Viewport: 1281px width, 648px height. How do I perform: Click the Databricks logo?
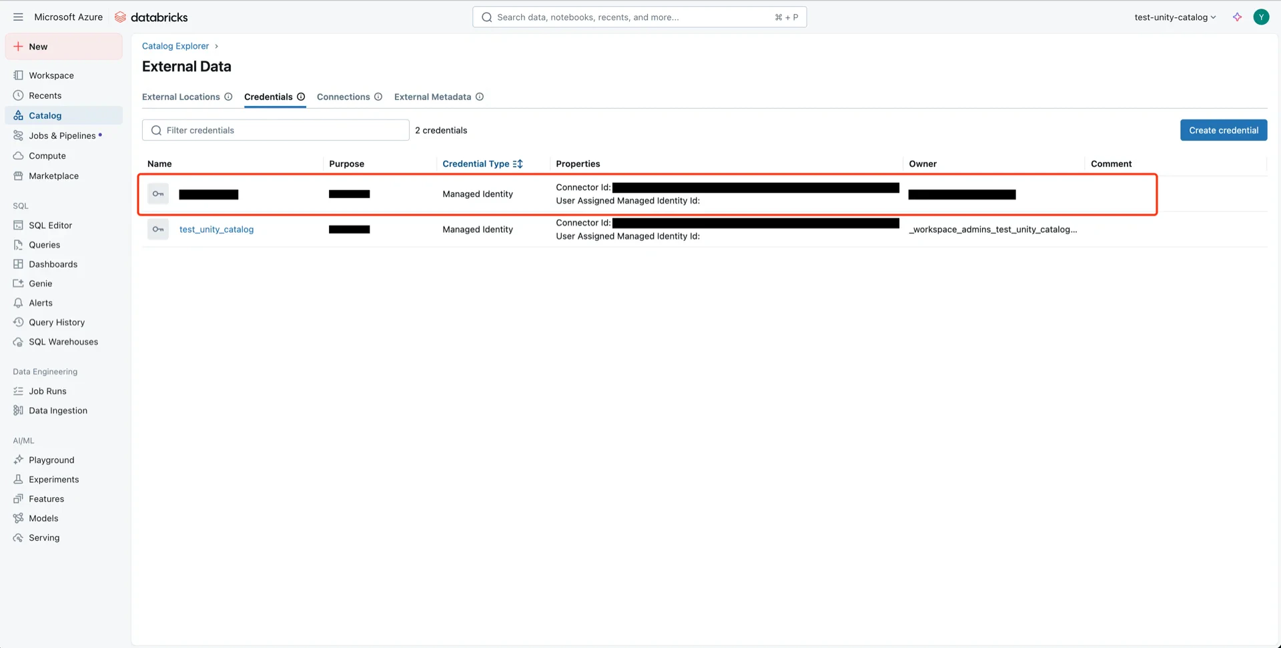[151, 17]
